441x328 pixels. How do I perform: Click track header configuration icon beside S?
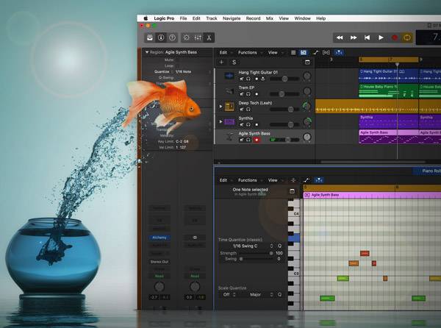pyautogui.click(x=307, y=63)
